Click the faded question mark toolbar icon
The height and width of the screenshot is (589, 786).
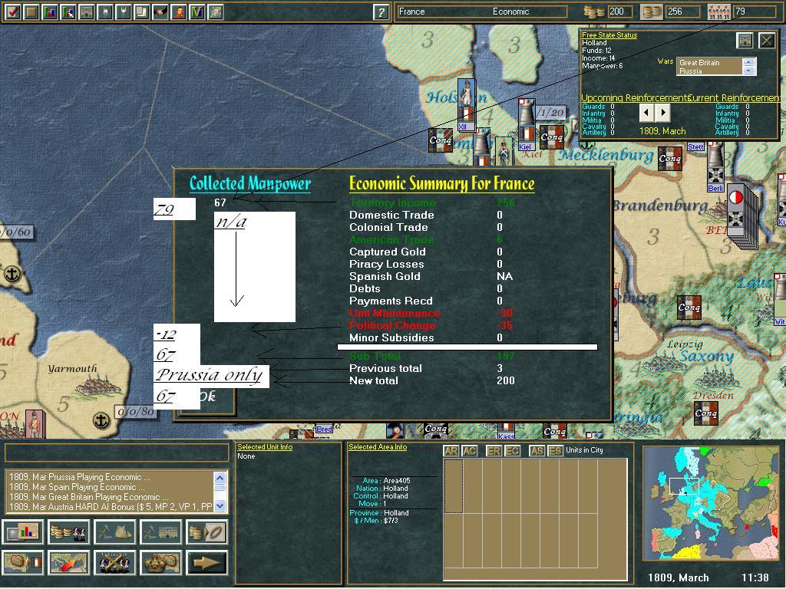[x=216, y=12]
